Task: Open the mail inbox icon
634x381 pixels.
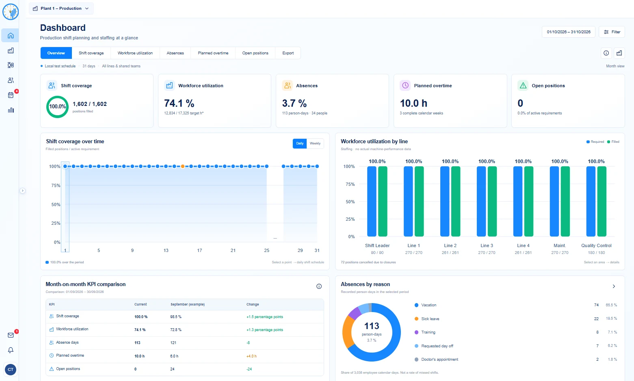Action: pyautogui.click(x=11, y=335)
